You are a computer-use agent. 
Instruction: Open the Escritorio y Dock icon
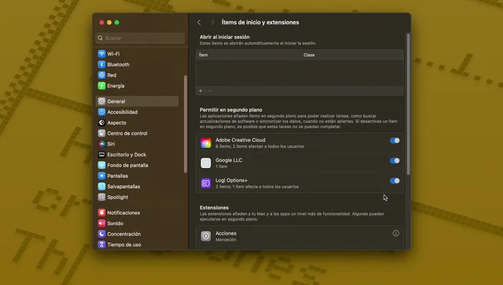[102, 154]
